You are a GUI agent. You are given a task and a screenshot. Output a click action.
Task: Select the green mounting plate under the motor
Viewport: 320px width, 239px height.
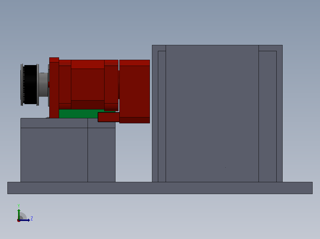coord(78,114)
